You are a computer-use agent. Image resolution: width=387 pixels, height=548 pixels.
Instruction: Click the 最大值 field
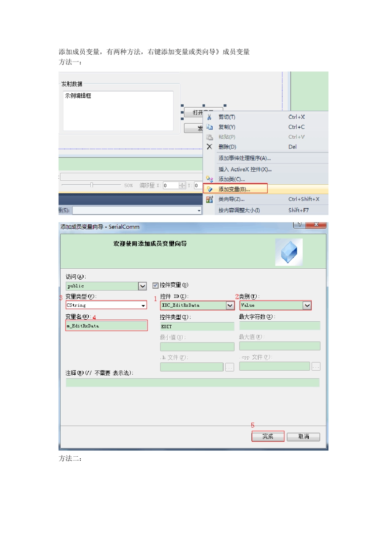coord(279,346)
